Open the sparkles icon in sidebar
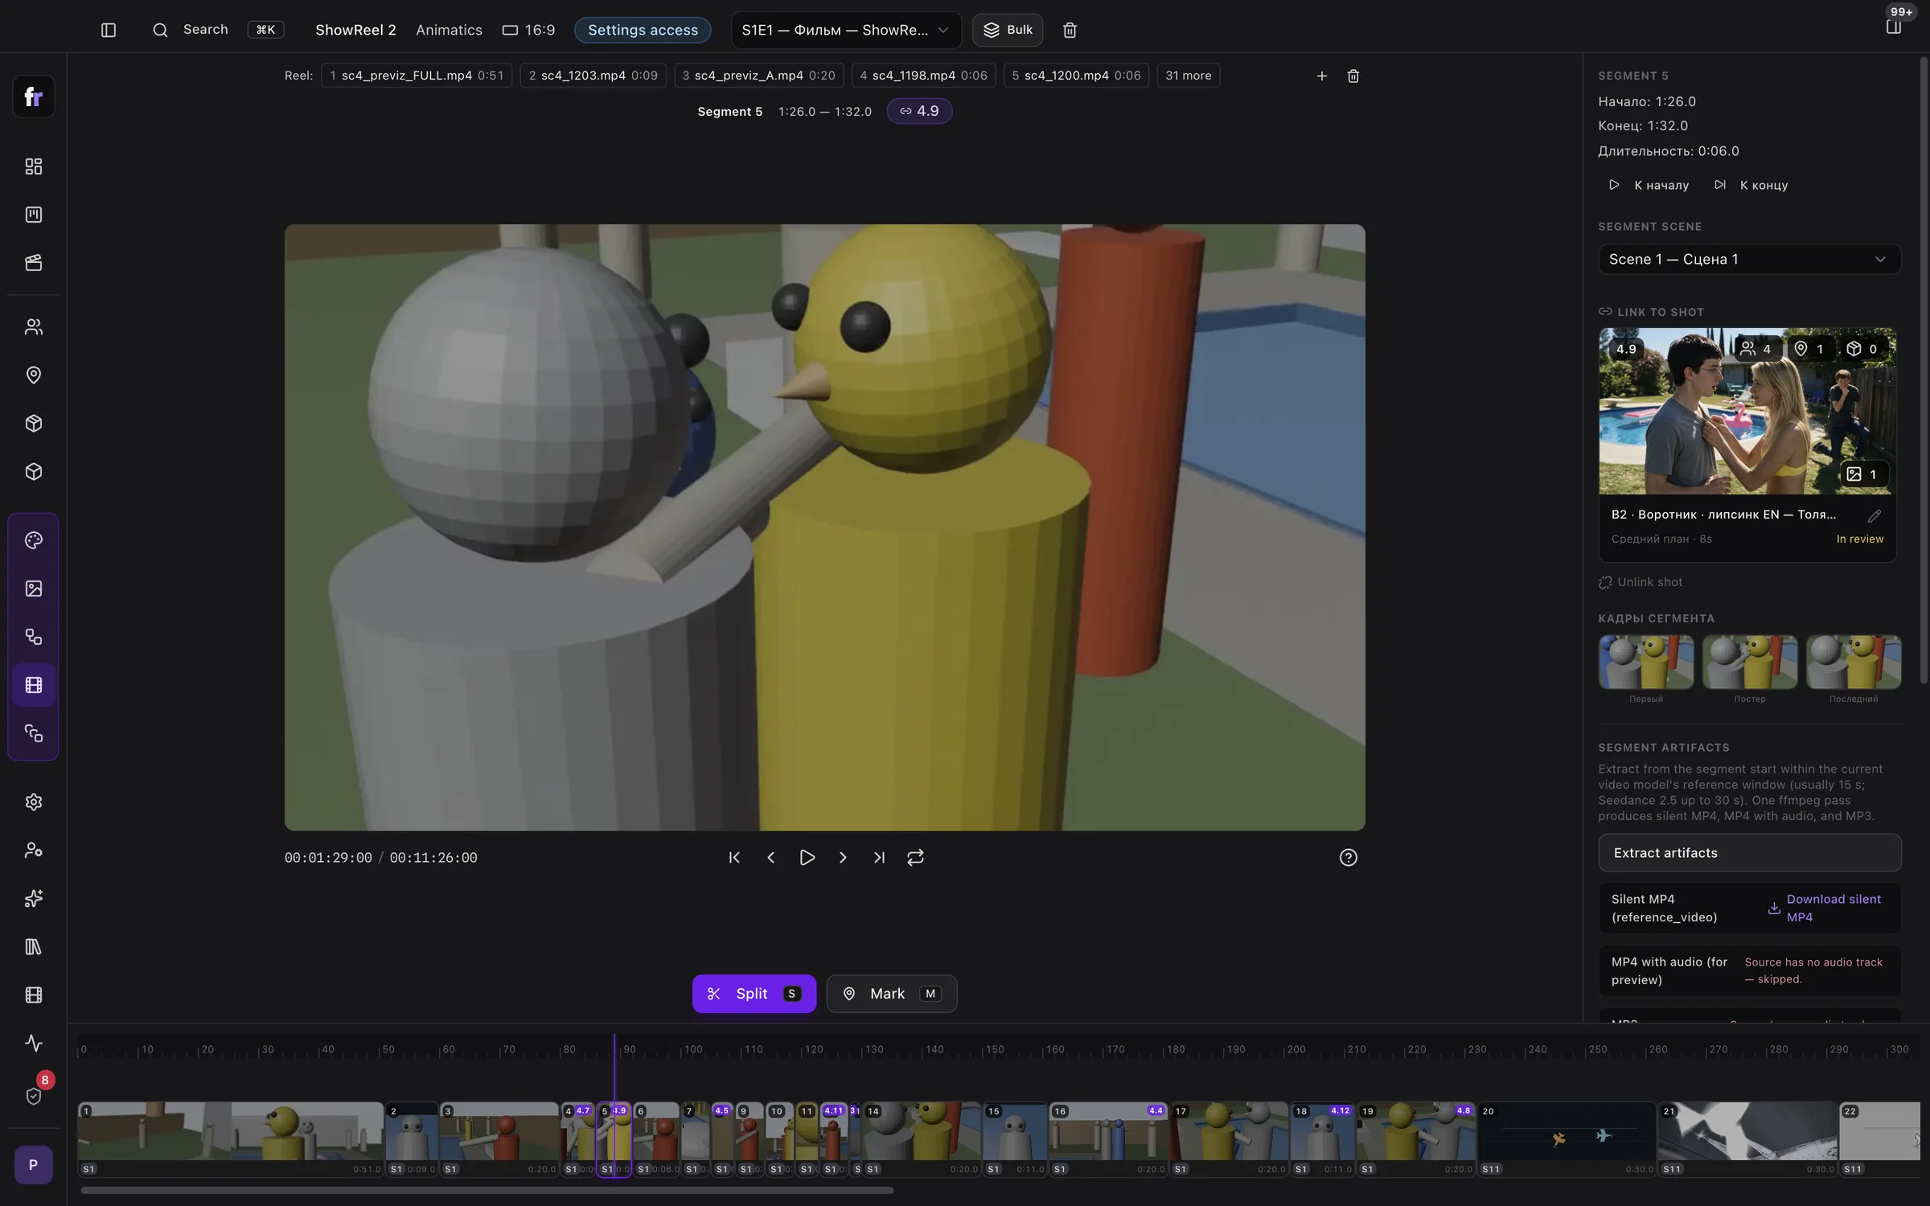Image resolution: width=1930 pixels, height=1206 pixels. 34,898
